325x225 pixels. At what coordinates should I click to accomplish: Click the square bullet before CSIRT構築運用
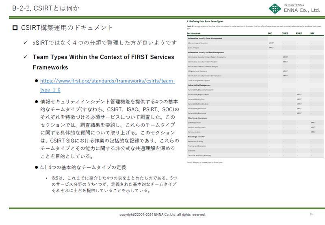click(x=15, y=28)
